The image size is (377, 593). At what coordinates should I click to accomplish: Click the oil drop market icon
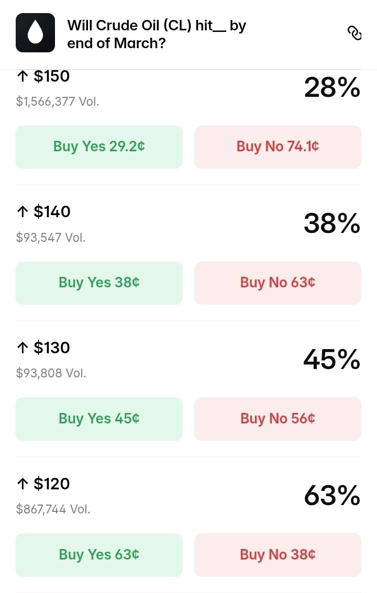point(35,33)
